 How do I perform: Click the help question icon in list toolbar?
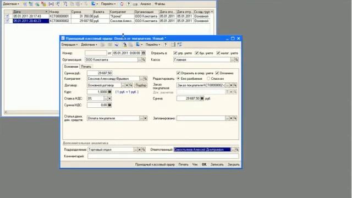[128, 4]
